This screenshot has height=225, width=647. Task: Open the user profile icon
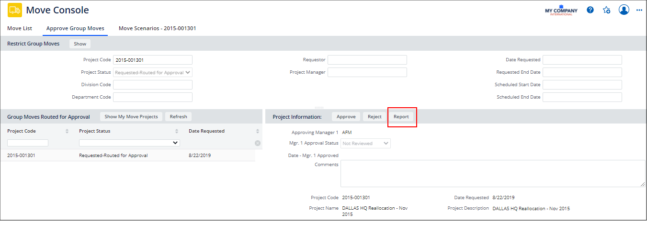624,10
